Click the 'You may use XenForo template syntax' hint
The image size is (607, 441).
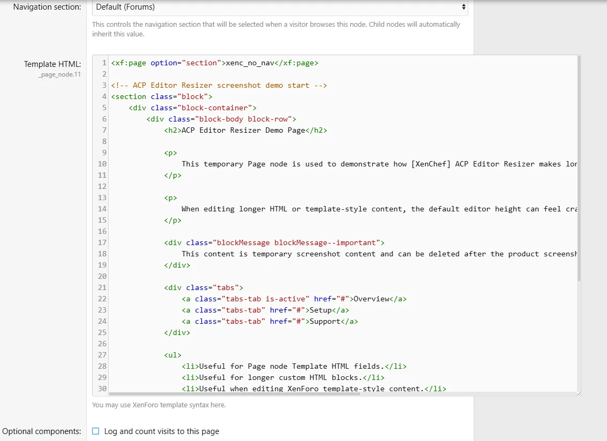159,405
